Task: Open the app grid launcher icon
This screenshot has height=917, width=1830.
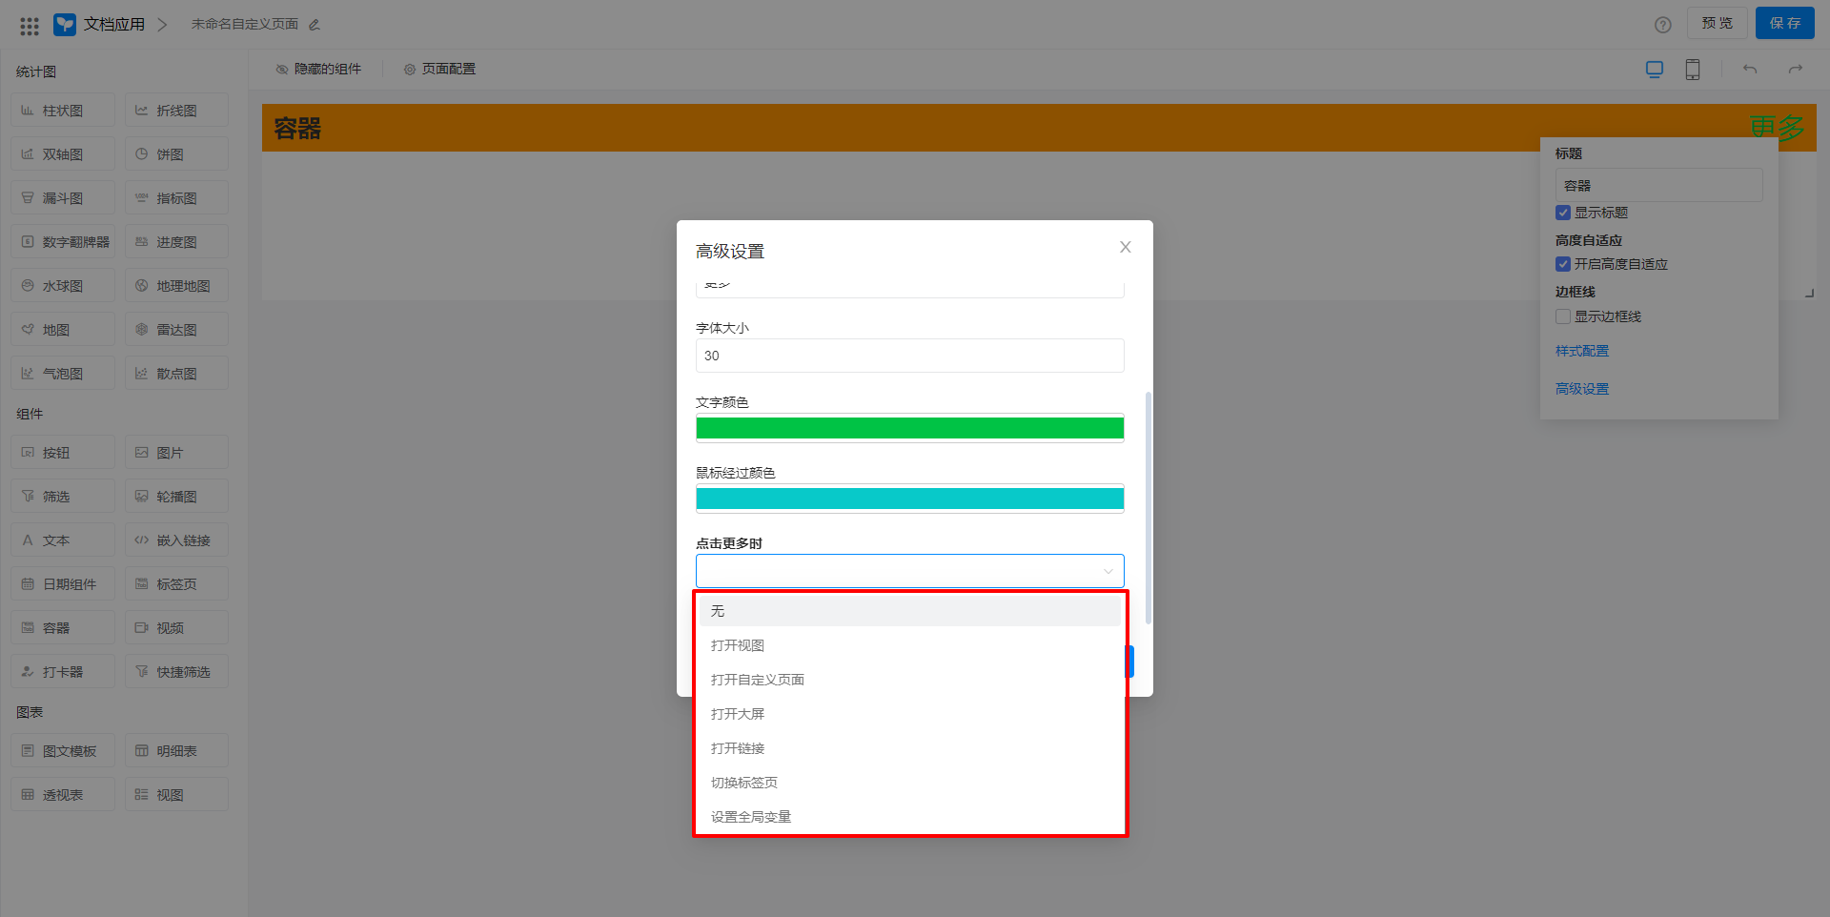Action: pyautogui.click(x=30, y=25)
